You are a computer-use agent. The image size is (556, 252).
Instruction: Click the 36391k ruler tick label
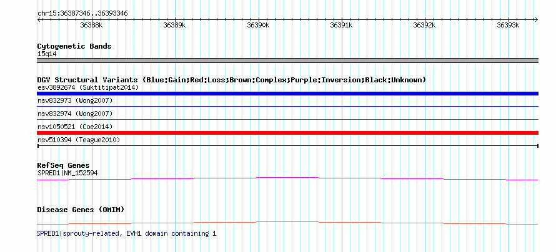[342, 26]
